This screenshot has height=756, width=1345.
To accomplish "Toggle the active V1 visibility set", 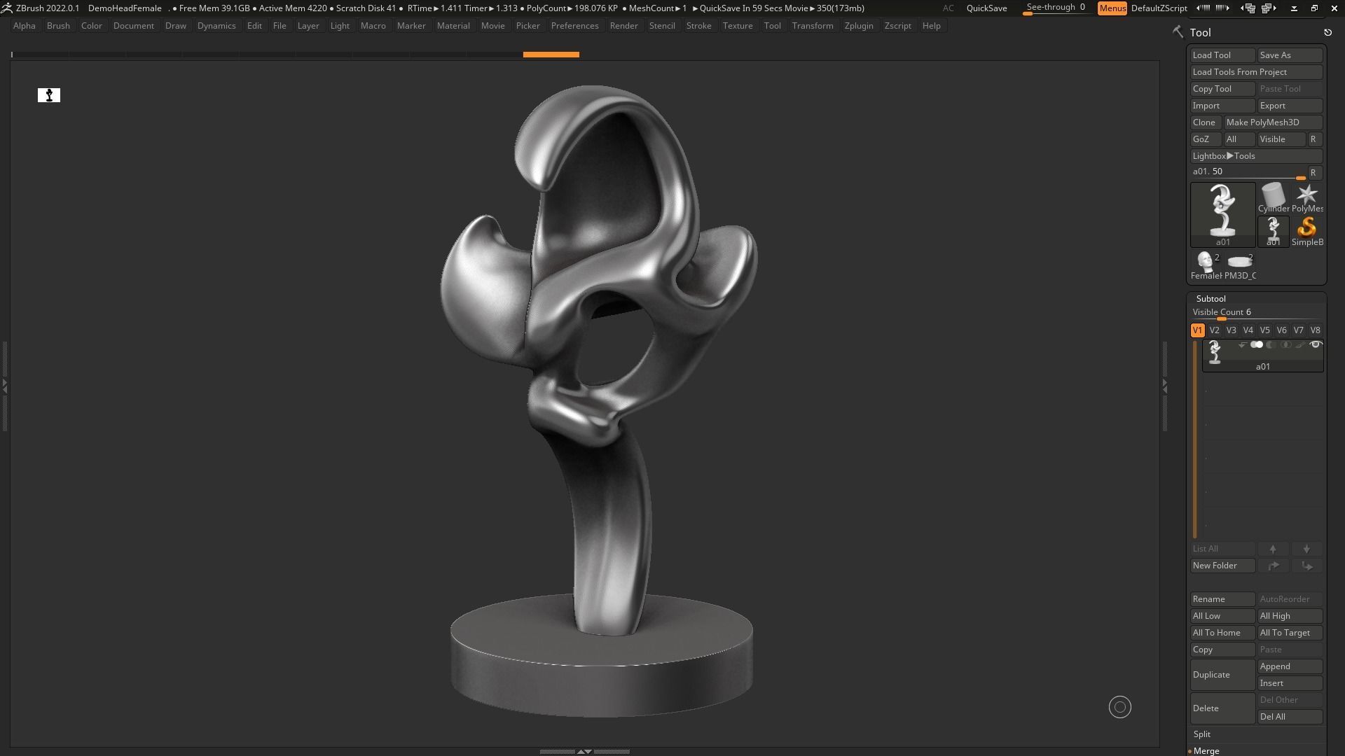I will 1197,330.
